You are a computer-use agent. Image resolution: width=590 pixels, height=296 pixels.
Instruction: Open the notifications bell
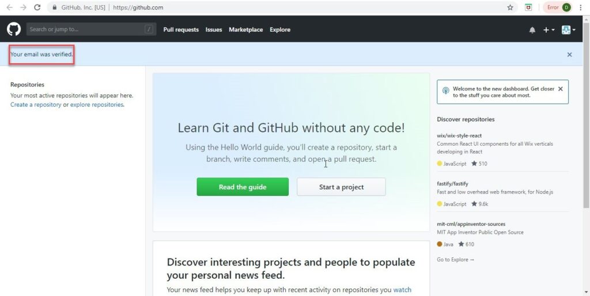pos(532,30)
